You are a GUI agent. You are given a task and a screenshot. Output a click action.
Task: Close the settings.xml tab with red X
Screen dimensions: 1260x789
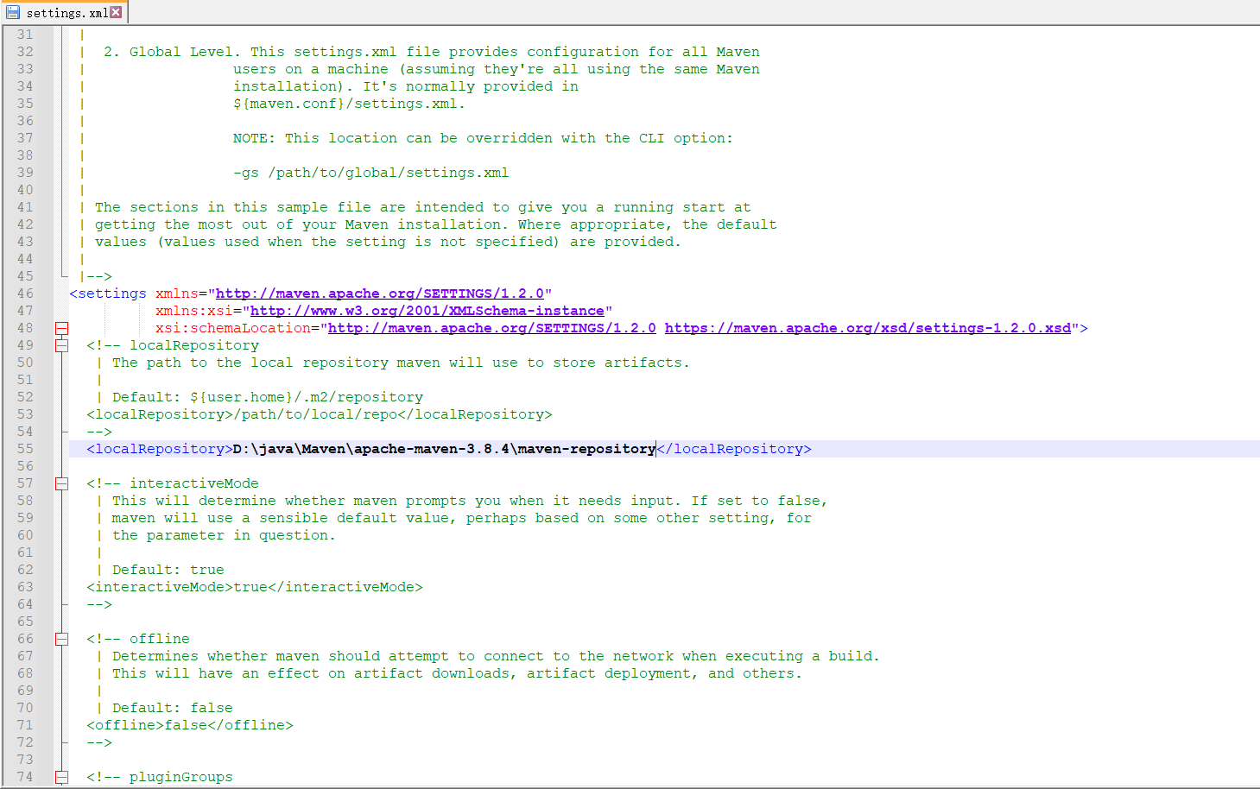pyautogui.click(x=116, y=12)
